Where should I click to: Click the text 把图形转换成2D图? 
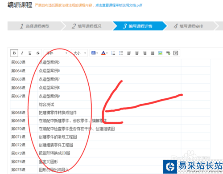click(54, 153)
